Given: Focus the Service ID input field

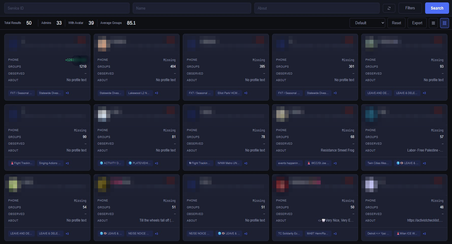Looking at the screenshot, I should (67, 8).
